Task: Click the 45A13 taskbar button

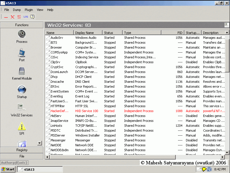Action: pos(40,169)
